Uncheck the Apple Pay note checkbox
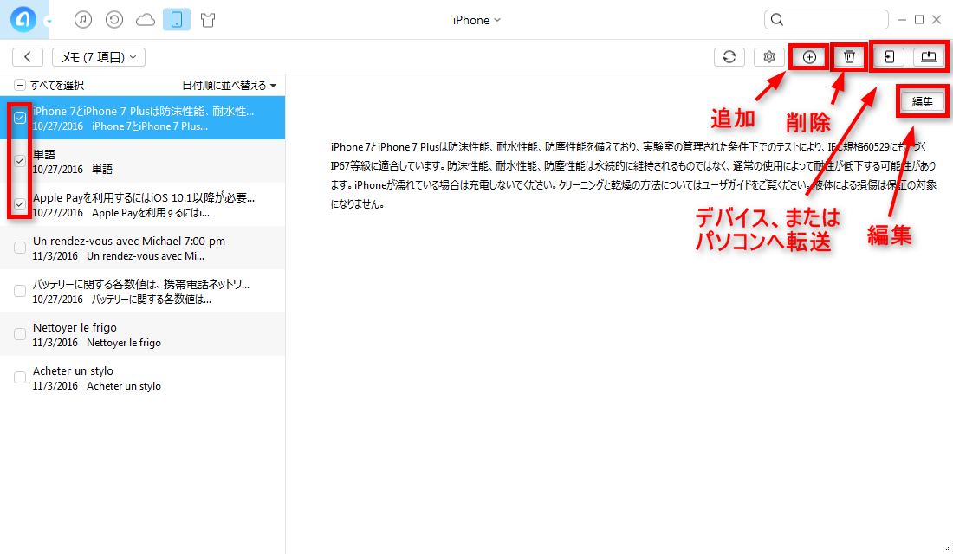 tap(20, 204)
